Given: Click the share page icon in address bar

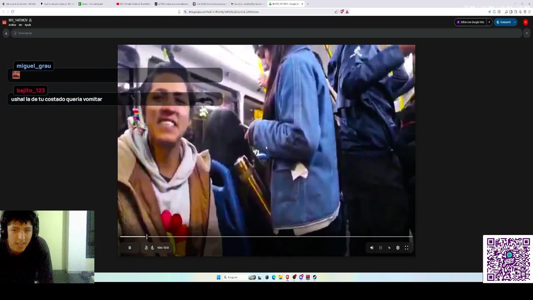Looking at the screenshot, I should click(x=336, y=12).
